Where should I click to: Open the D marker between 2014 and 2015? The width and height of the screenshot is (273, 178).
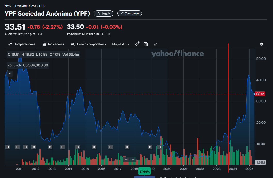pyautogui.click(x=78, y=147)
